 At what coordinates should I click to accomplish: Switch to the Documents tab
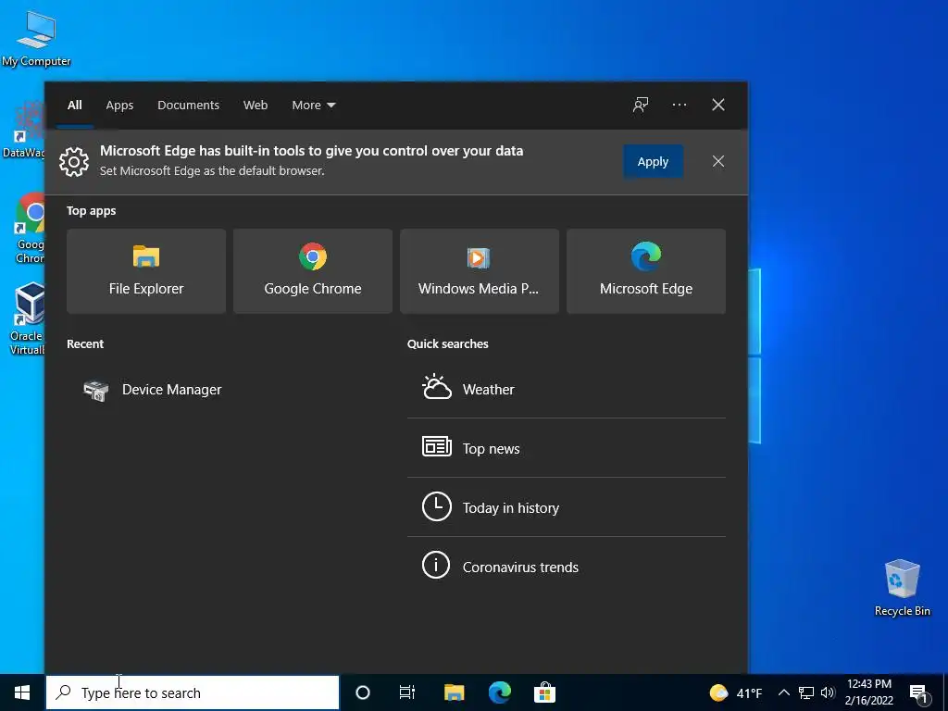(188, 106)
